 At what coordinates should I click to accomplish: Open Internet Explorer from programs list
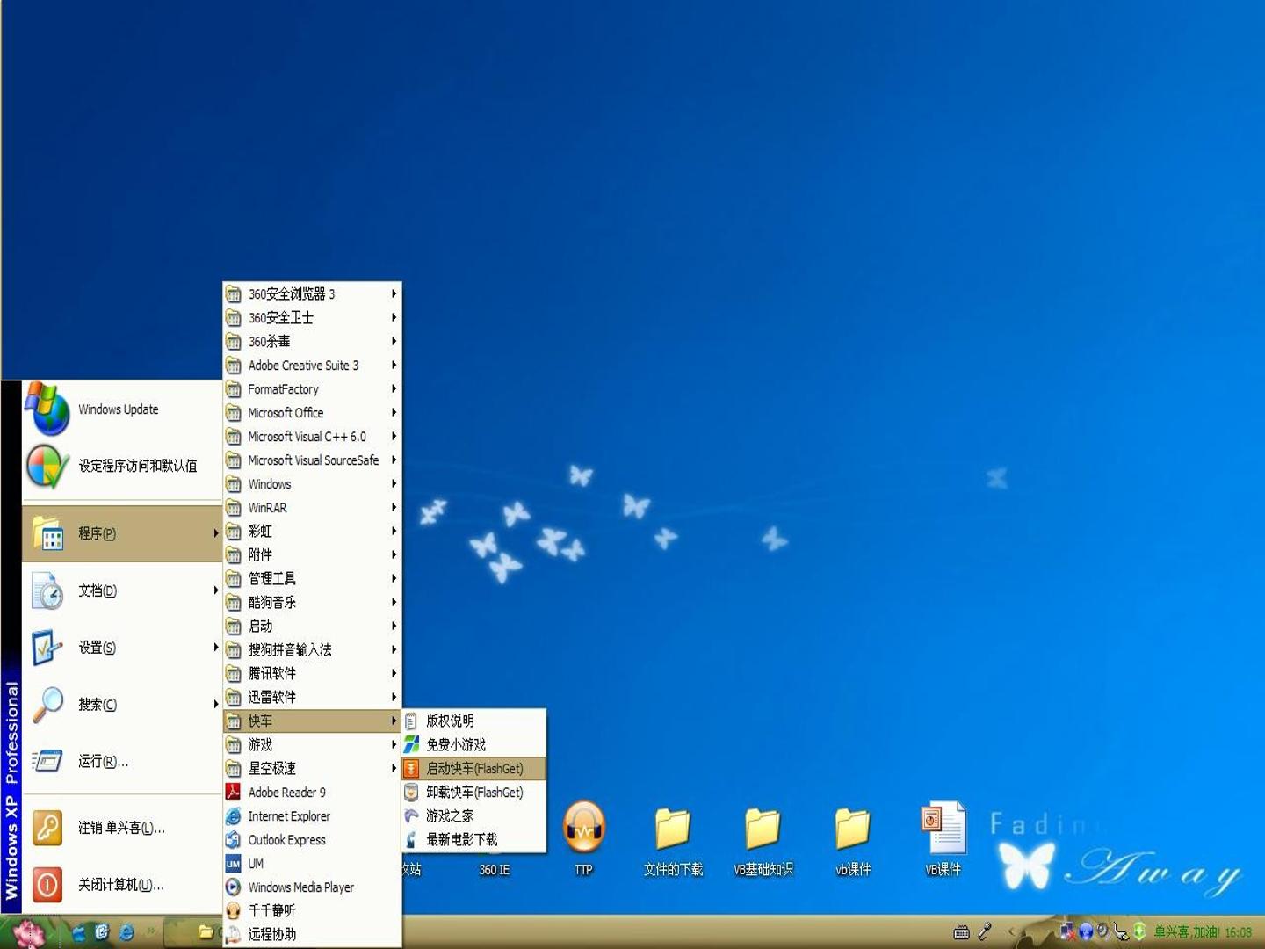point(312,815)
